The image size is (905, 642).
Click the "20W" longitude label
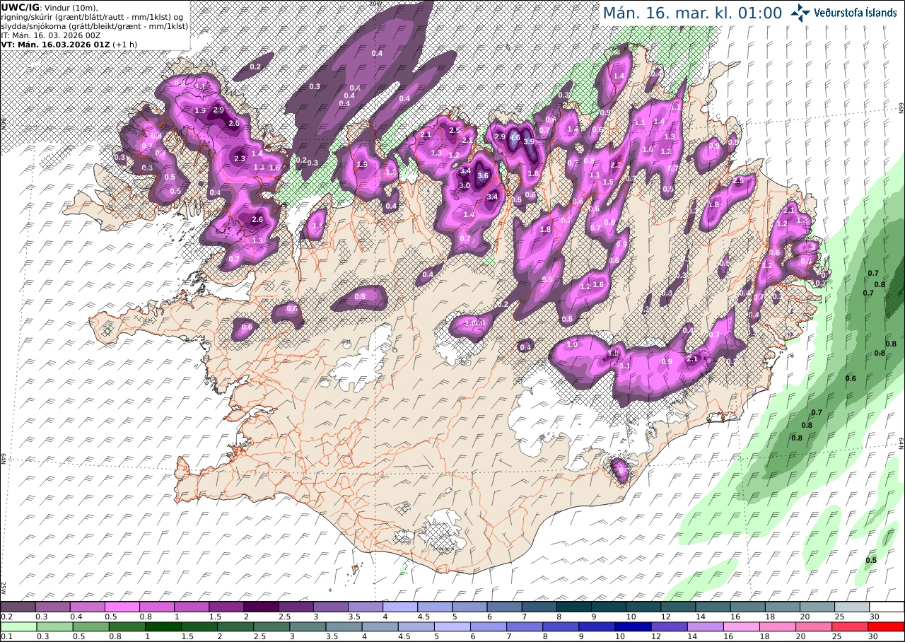click(375, 4)
